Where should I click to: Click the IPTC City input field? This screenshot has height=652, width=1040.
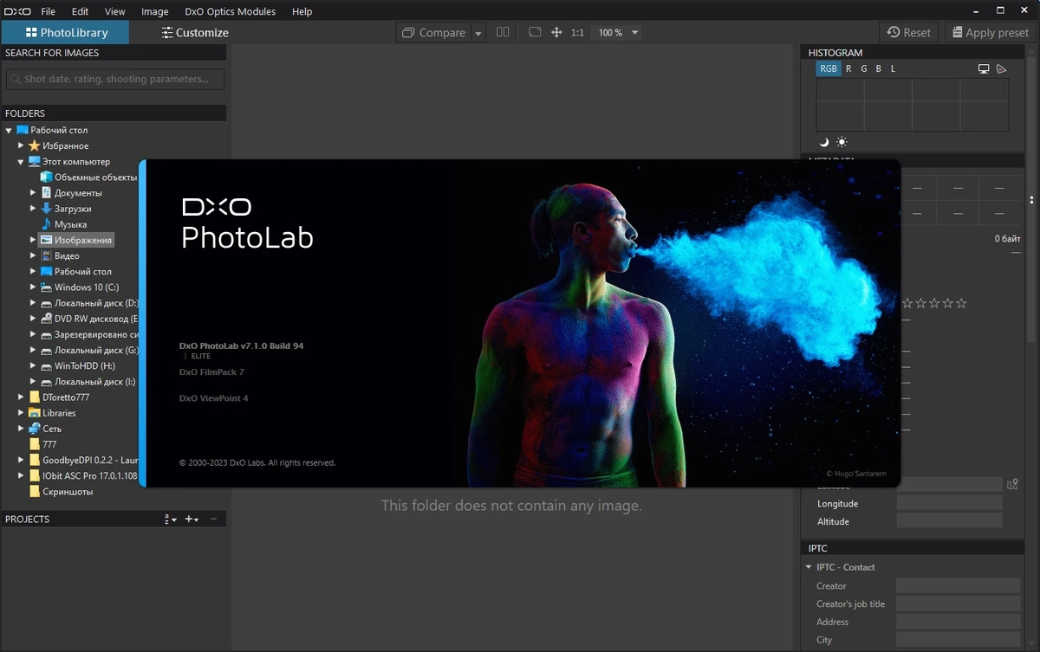tap(958, 640)
